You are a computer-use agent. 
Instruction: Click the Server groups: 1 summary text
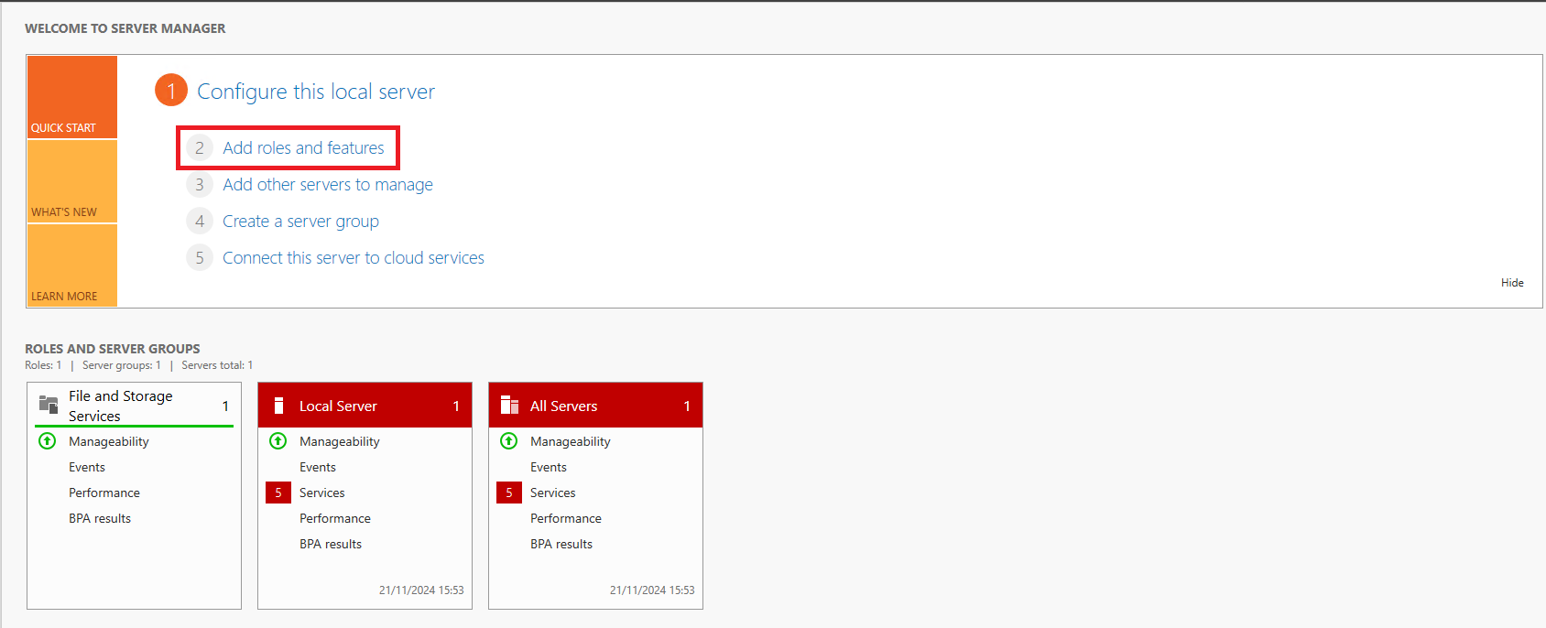coord(122,365)
